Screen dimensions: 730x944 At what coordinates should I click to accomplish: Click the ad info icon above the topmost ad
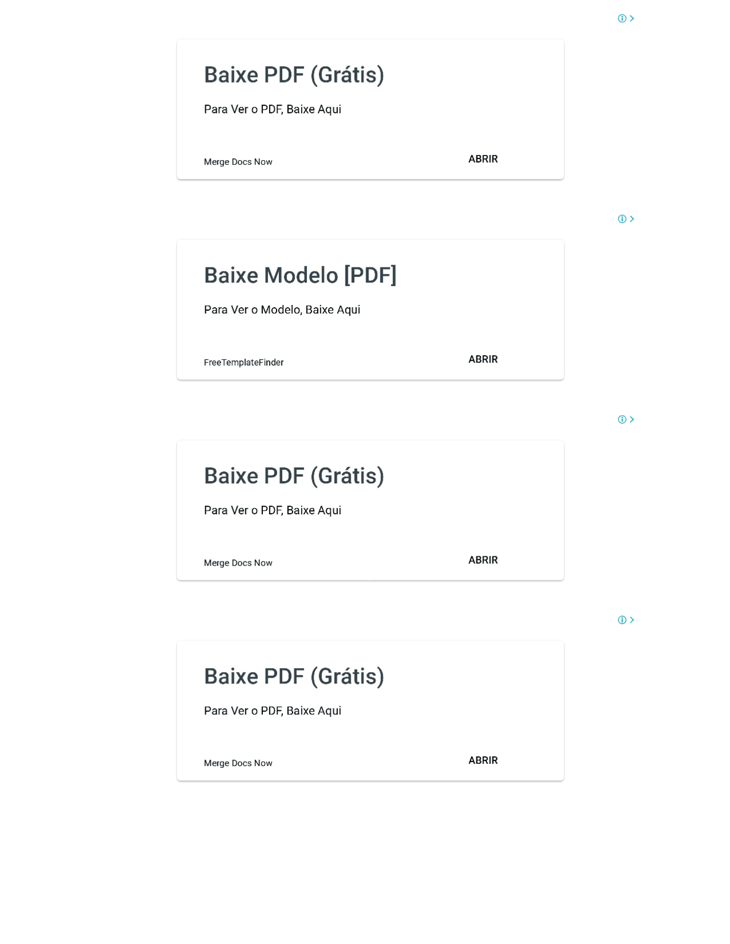(x=622, y=18)
